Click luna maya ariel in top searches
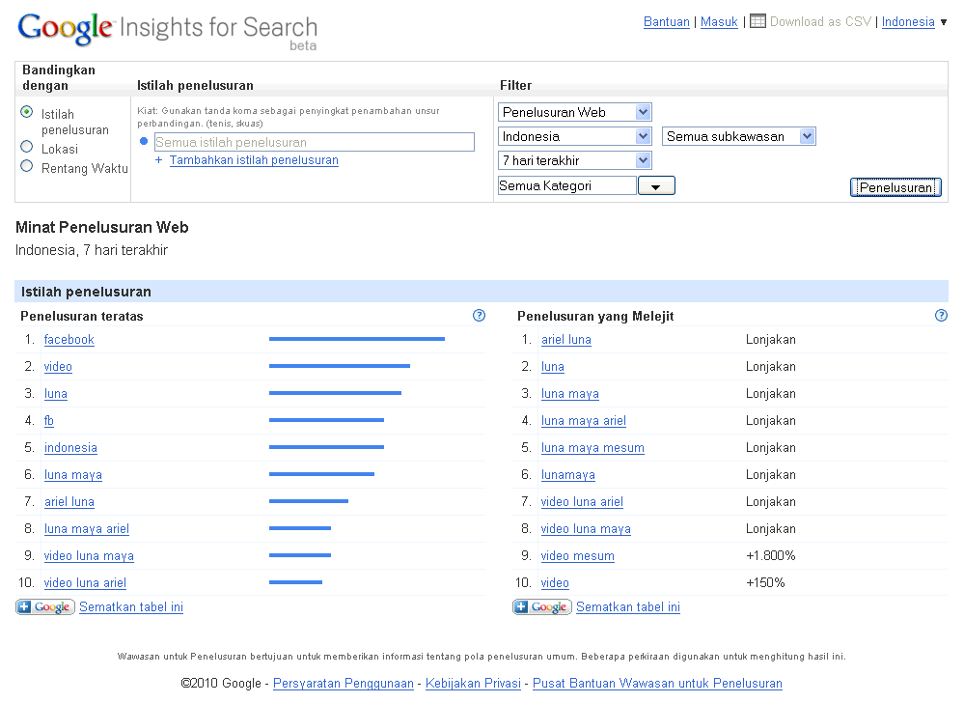This screenshot has width=964, height=703. 87,529
